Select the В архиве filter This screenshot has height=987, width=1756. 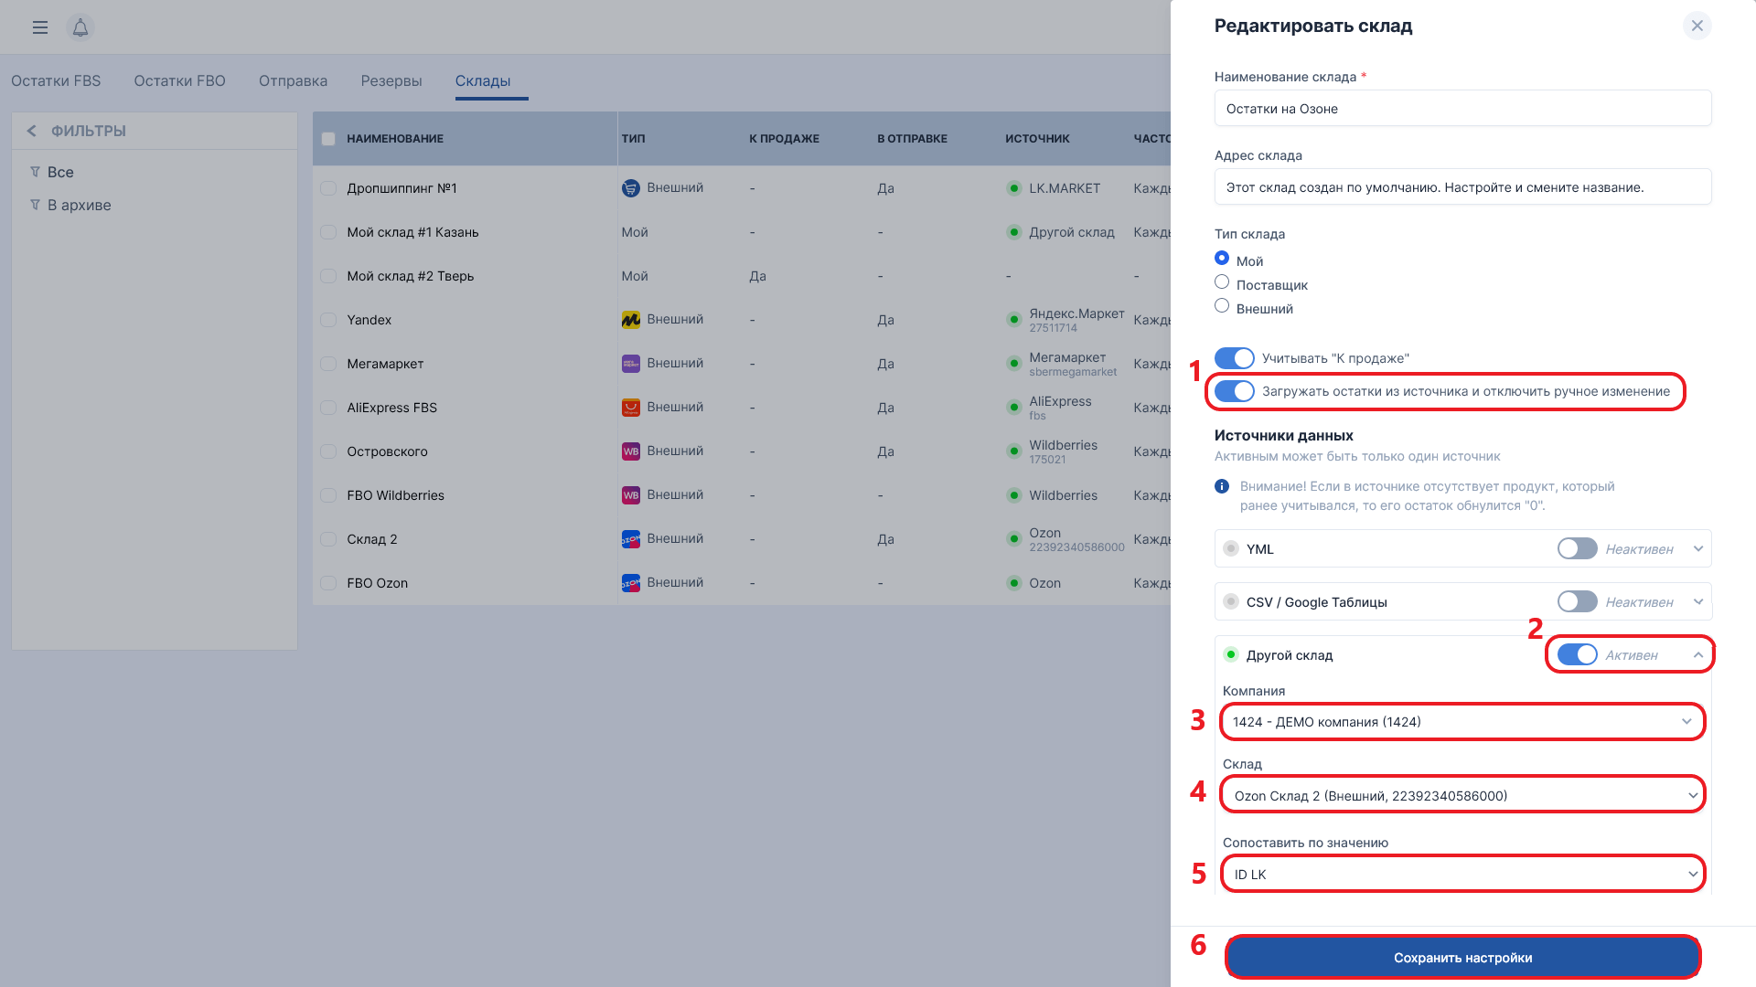[79, 206]
